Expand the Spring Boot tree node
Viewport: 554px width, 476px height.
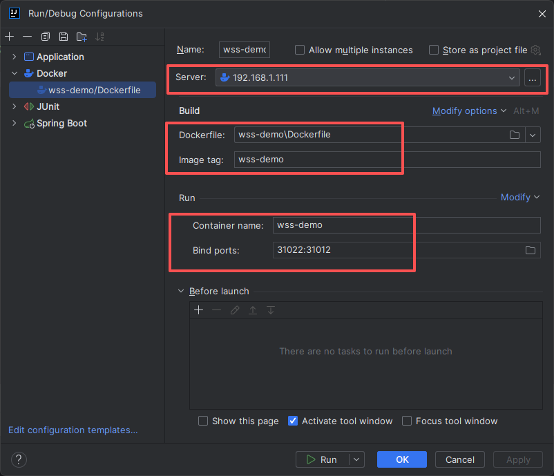pos(15,123)
